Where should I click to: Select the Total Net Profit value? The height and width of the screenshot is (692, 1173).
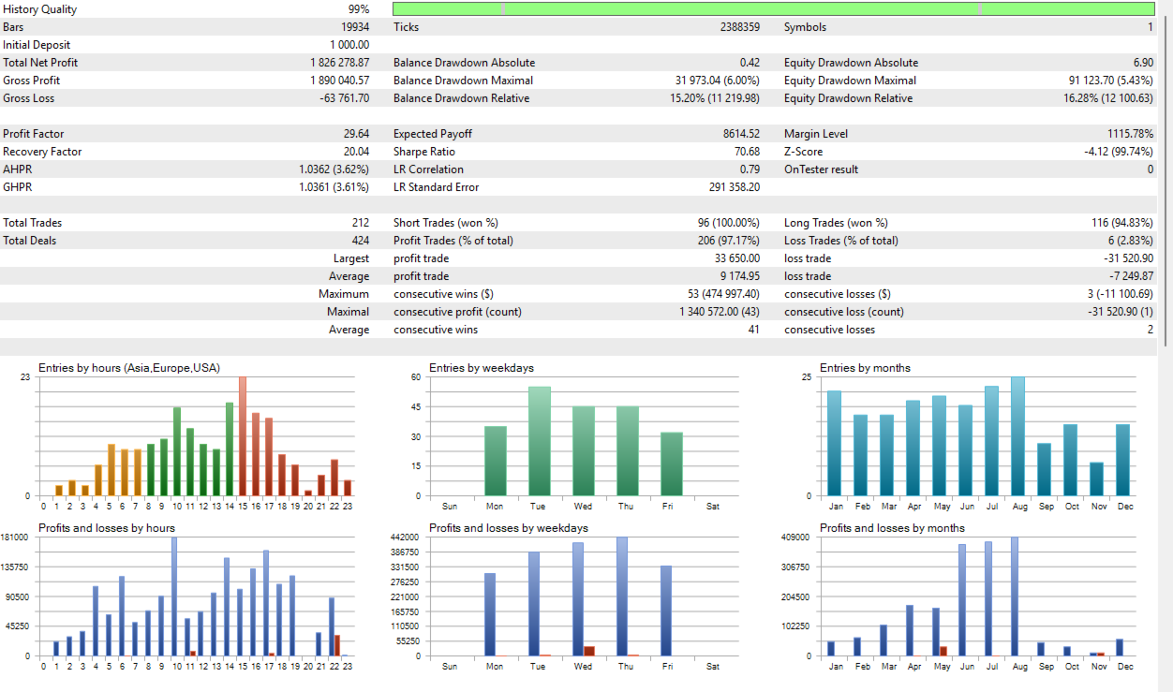339,63
